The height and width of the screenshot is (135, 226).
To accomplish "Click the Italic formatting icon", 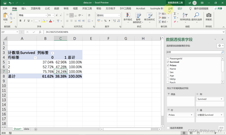I will coord(24,21).
